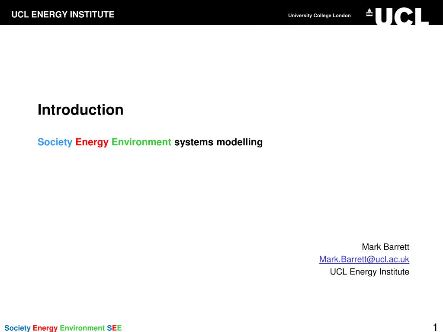Click the UCL logo in the header

click(x=402, y=16)
